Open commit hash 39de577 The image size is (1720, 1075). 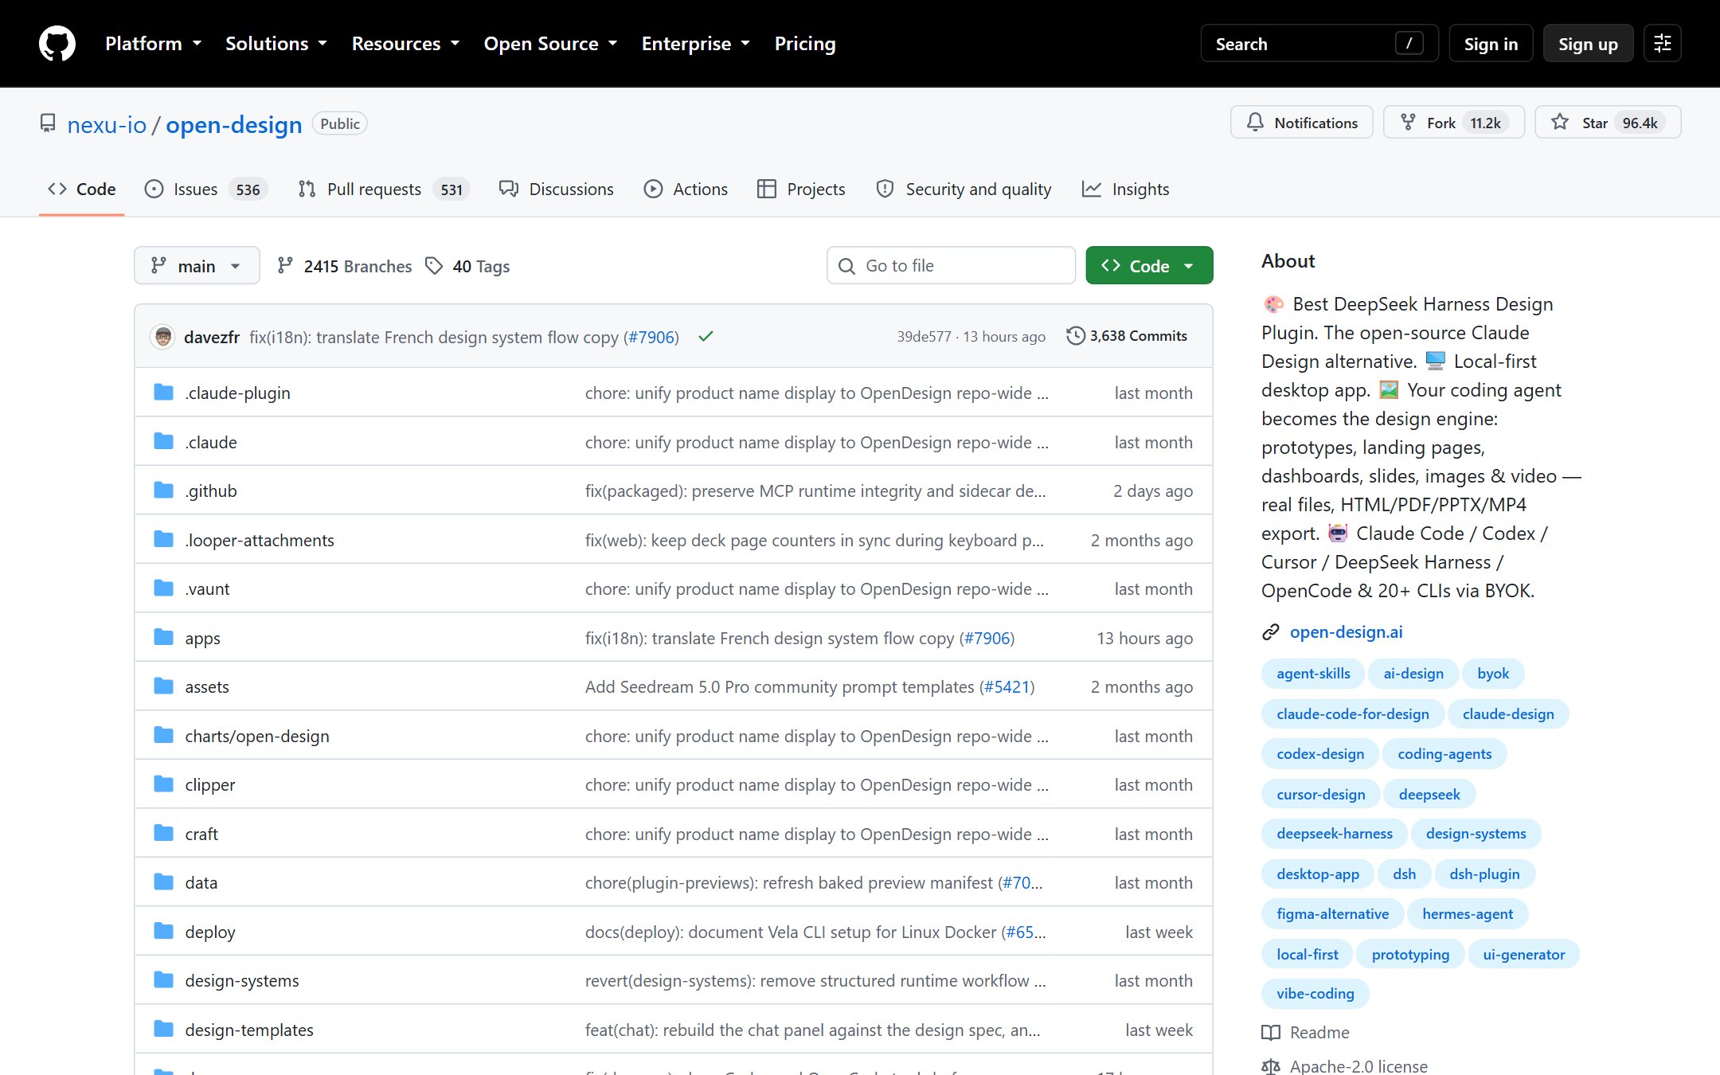(924, 336)
